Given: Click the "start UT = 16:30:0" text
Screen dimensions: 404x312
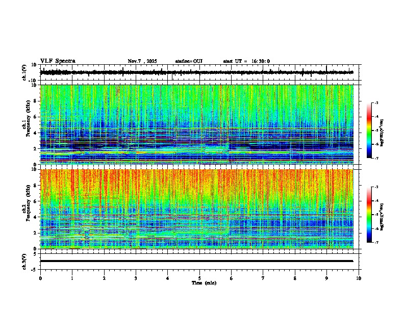Looking at the screenshot, I should pos(246,61).
